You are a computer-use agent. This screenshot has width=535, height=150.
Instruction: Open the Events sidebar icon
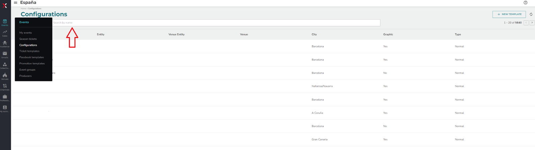click(5, 22)
